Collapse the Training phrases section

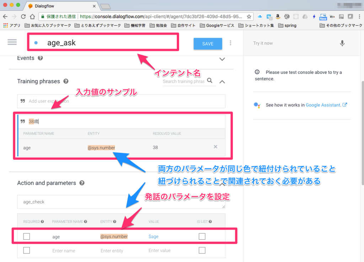tap(222, 82)
